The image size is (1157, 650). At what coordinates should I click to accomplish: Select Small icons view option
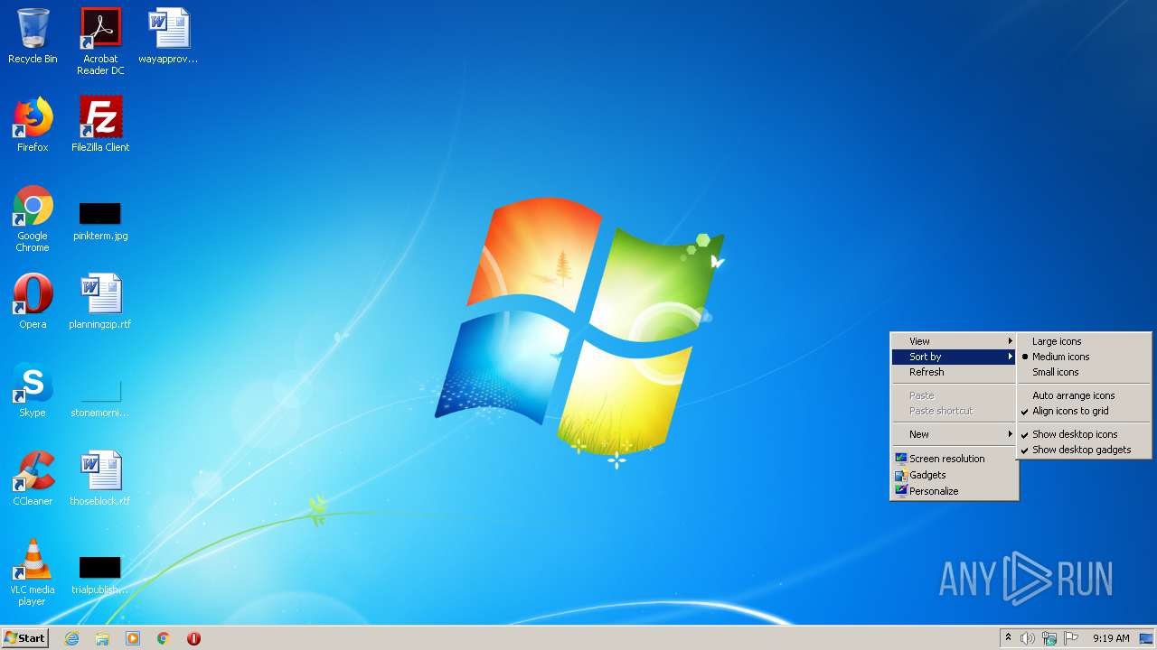coord(1084,372)
